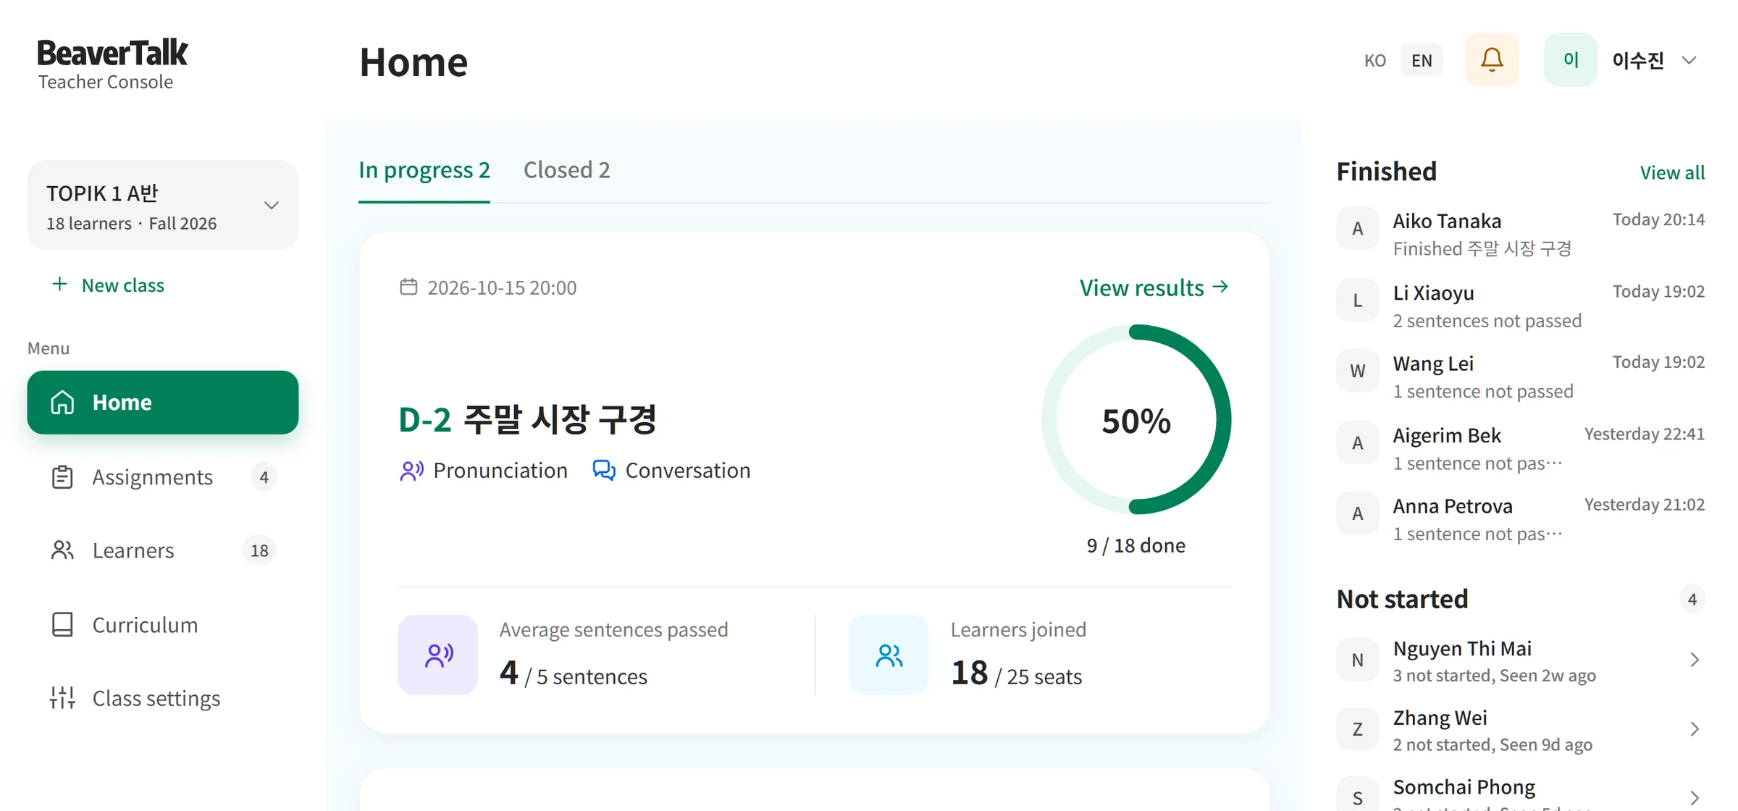Open Curriculum in the menu
Viewport: 1738px width, 811px height.
pyautogui.click(x=163, y=625)
